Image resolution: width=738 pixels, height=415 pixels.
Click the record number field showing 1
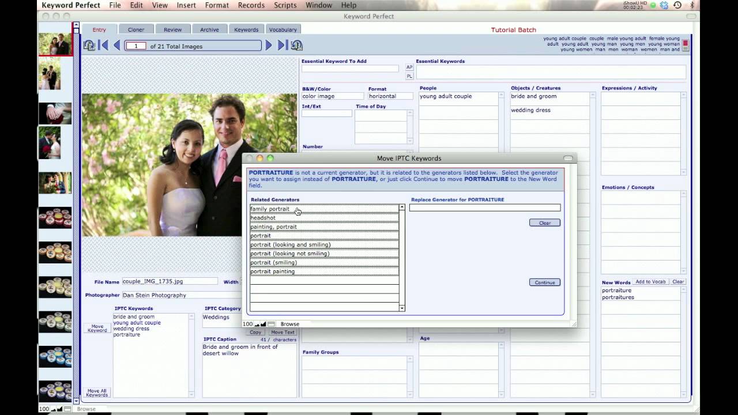click(x=136, y=46)
